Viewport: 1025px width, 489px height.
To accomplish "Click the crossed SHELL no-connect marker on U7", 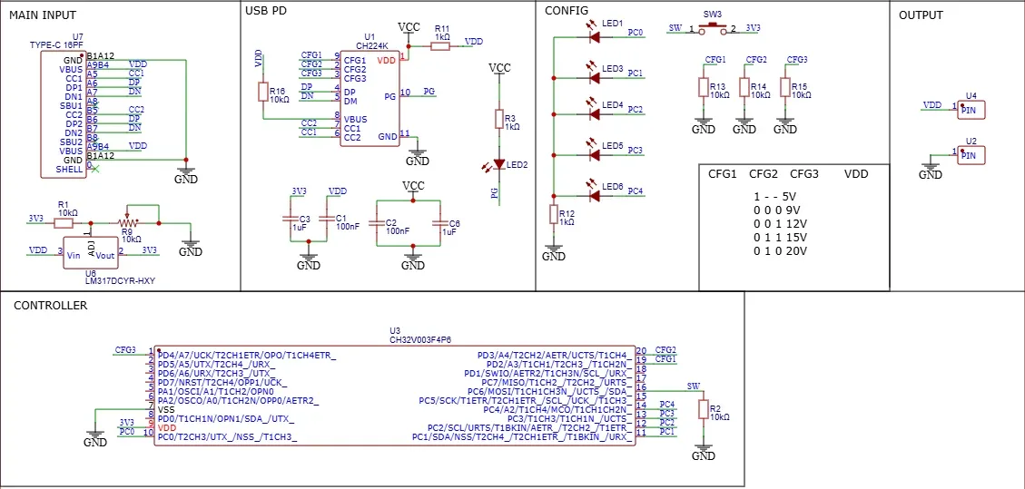I will pos(96,169).
